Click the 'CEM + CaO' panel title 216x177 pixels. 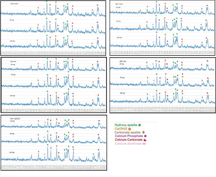click(x=123, y=61)
